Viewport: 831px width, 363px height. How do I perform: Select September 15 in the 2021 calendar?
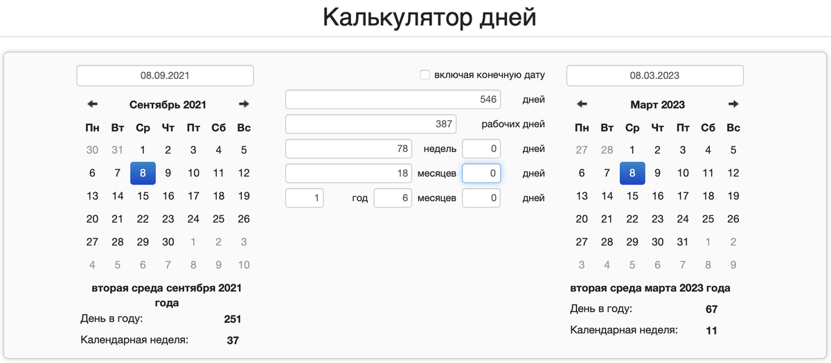143,196
